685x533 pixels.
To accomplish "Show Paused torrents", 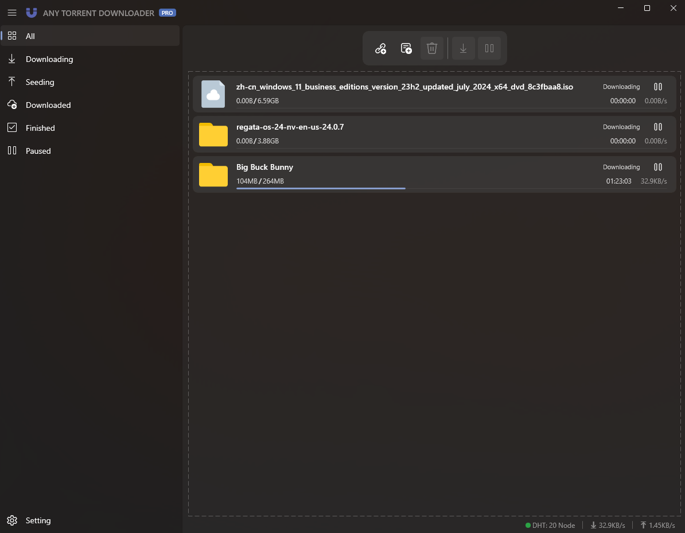I will 90,151.
